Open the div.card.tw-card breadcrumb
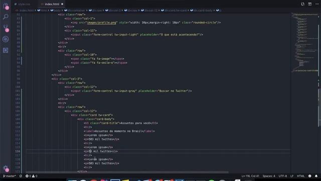Viewport: 321px width, 181px height. point(174,10)
